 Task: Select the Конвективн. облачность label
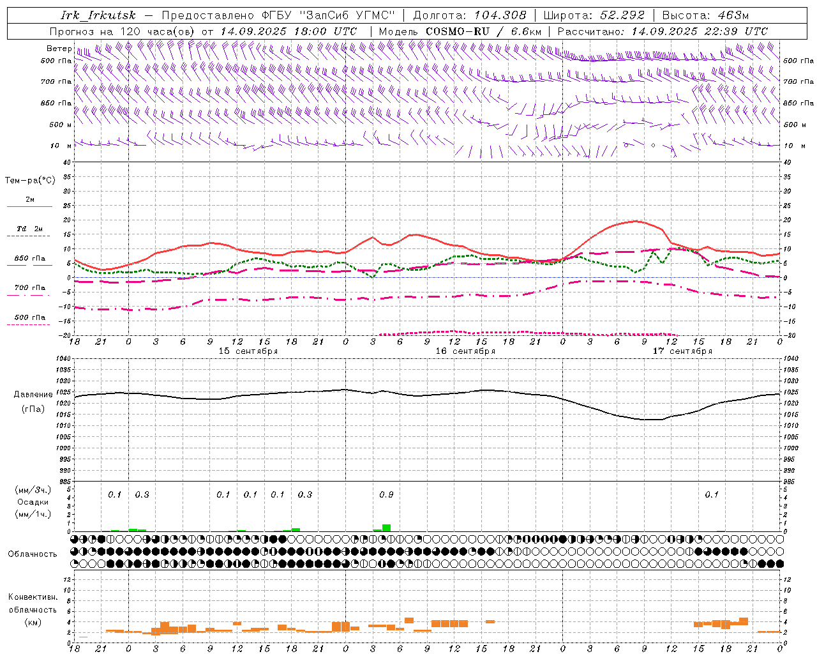pyautogui.click(x=33, y=604)
